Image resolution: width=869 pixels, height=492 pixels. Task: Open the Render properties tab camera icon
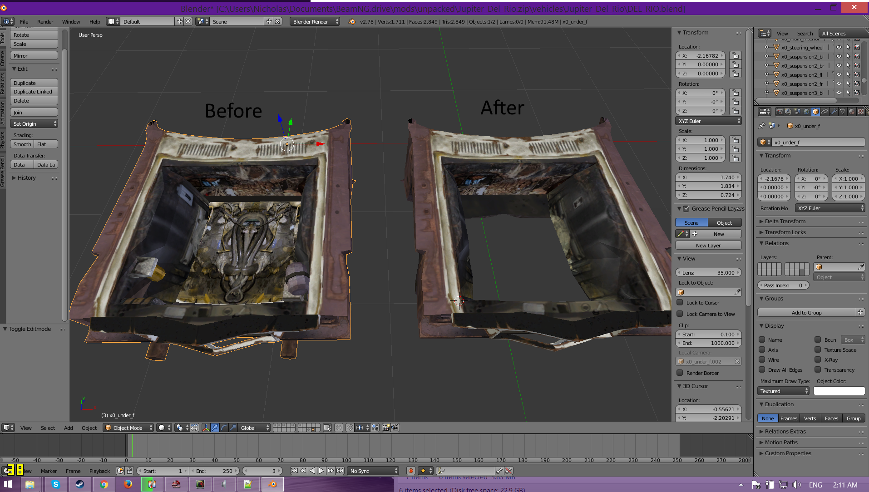[779, 112]
